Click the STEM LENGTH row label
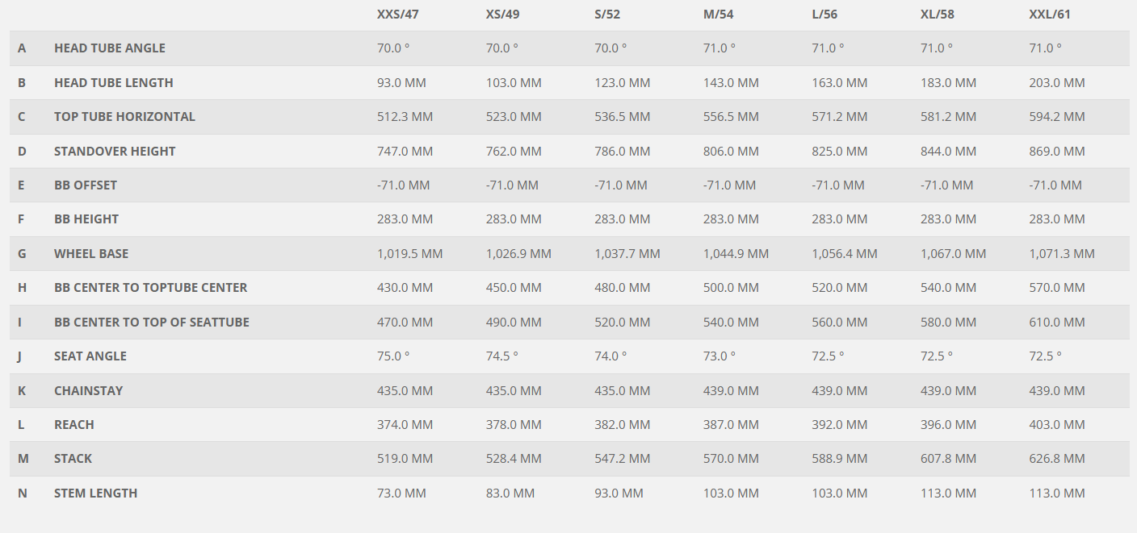Image resolution: width=1137 pixels, height=533 pixels. (95, 493)
